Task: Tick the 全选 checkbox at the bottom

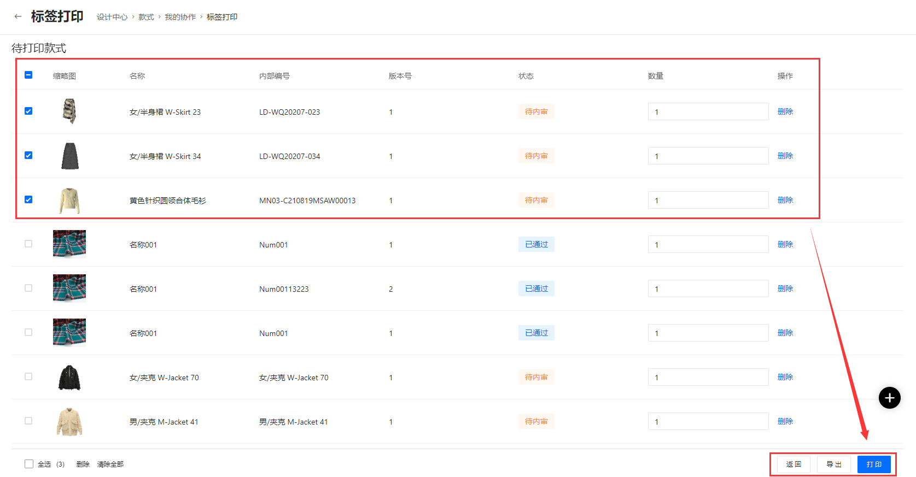Action: click(x=29, y=464)
